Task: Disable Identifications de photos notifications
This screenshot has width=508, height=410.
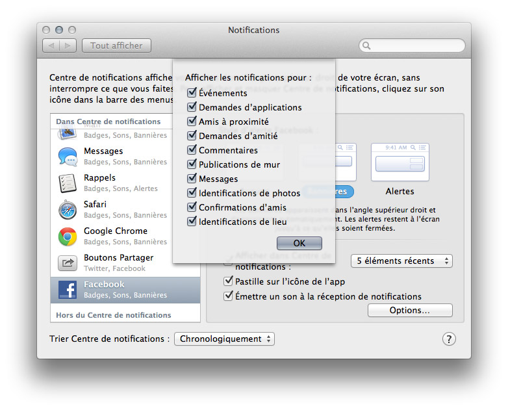Action: tap(192, 193)
